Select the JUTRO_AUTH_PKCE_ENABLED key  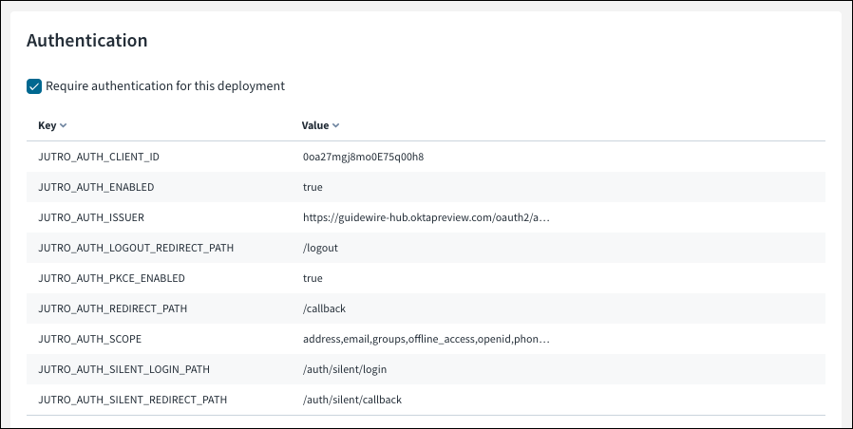pos(111,278)
